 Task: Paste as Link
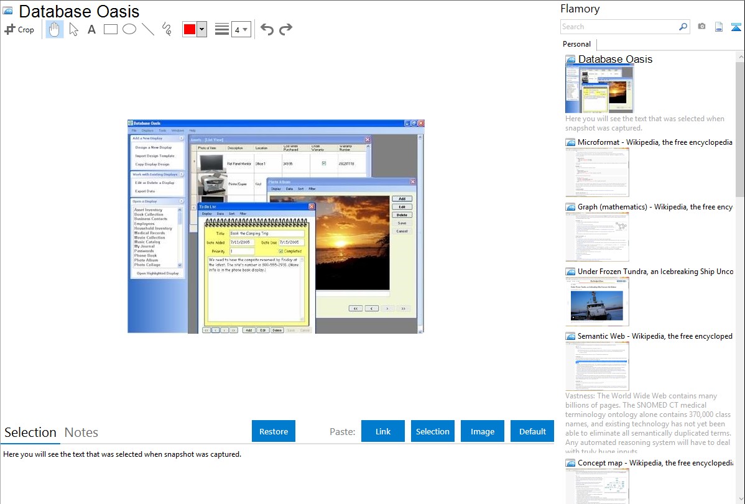pyautogui.click(x=383, y=431)
